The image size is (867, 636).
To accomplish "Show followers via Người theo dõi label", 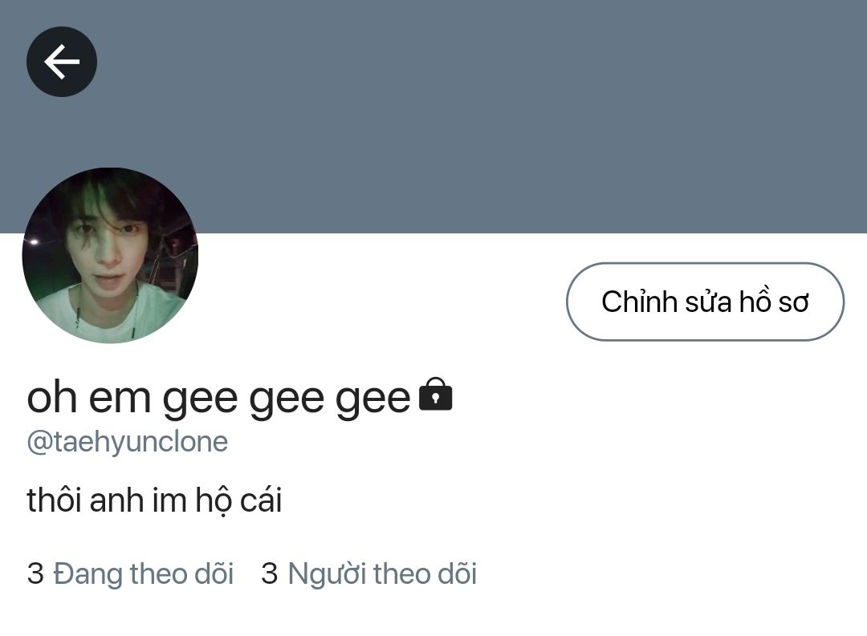I will pyautogui.click(x=382, y=573).
